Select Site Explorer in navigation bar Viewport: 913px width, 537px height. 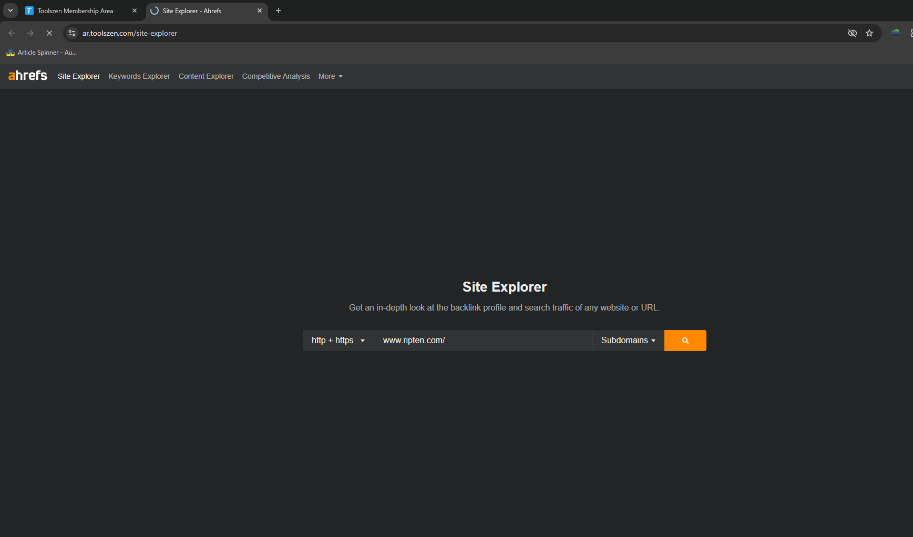point(79,76)
